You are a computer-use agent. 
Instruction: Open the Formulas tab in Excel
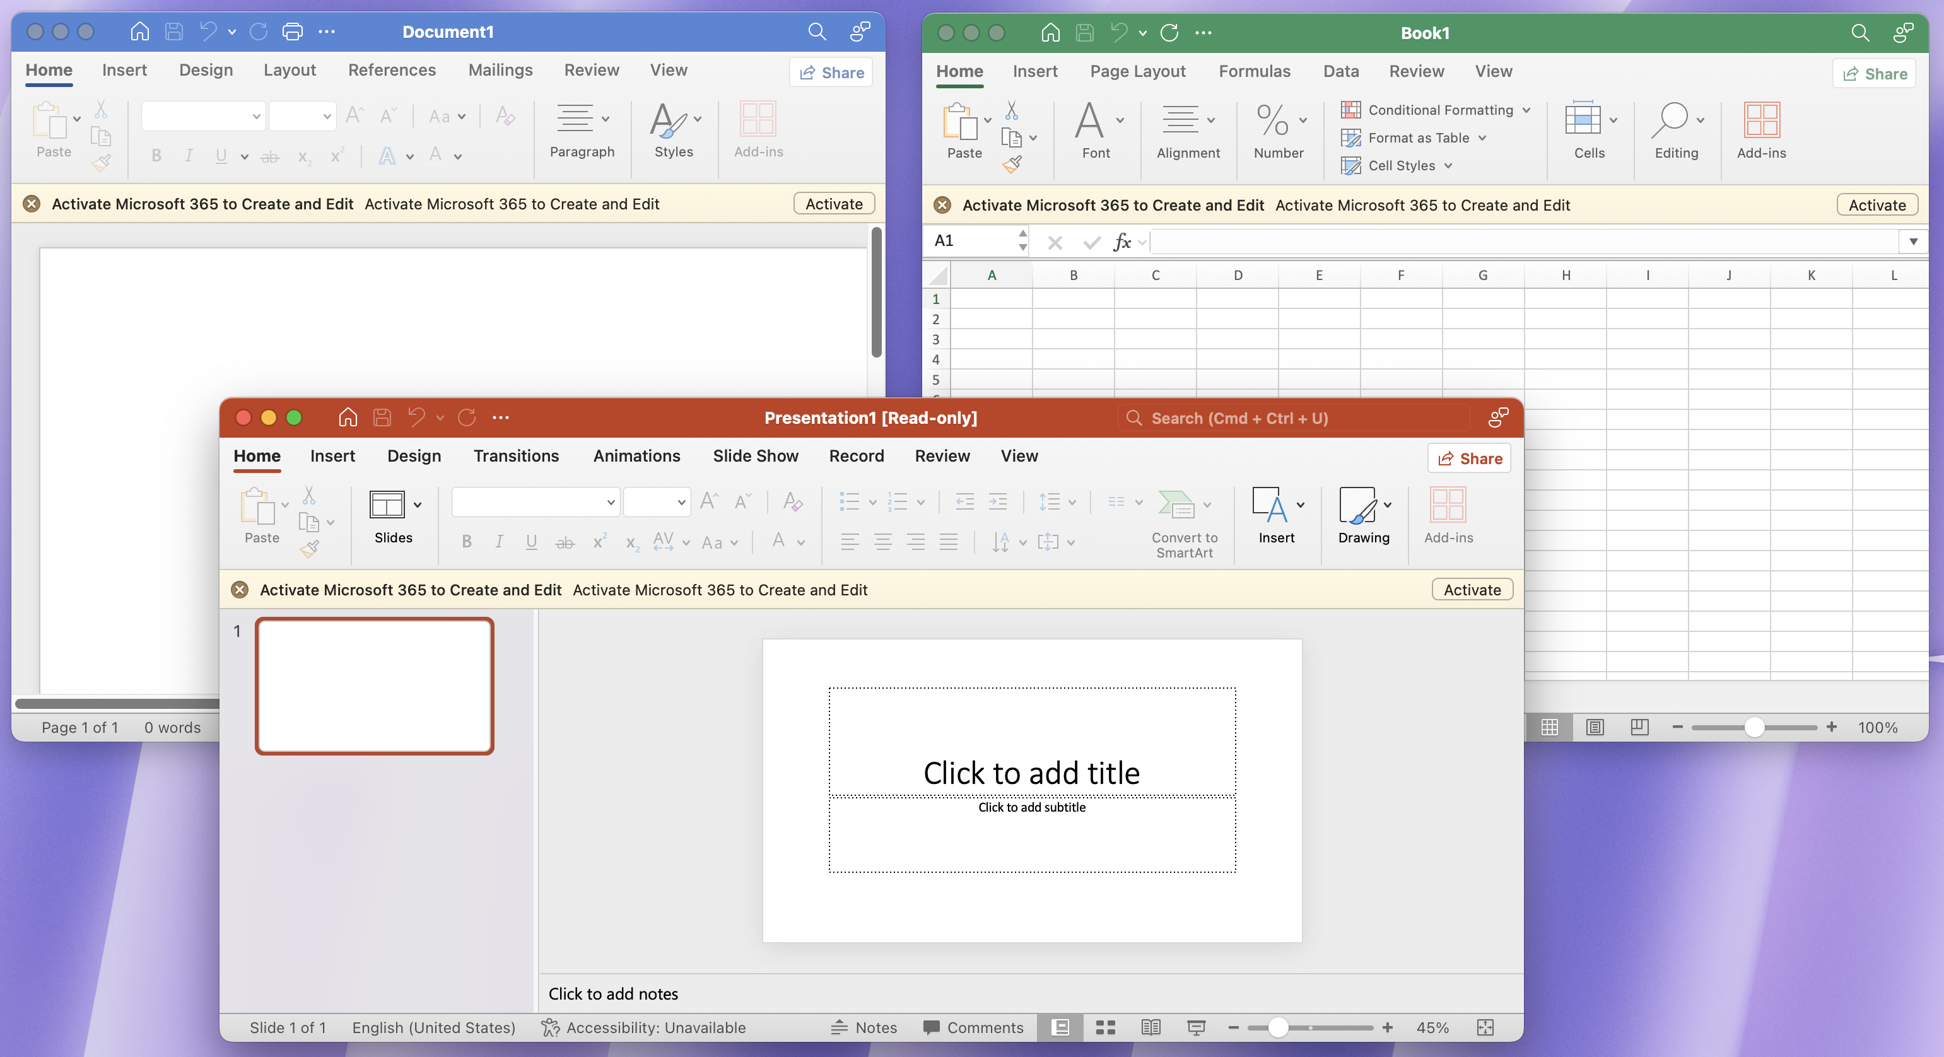(1254, 71)
